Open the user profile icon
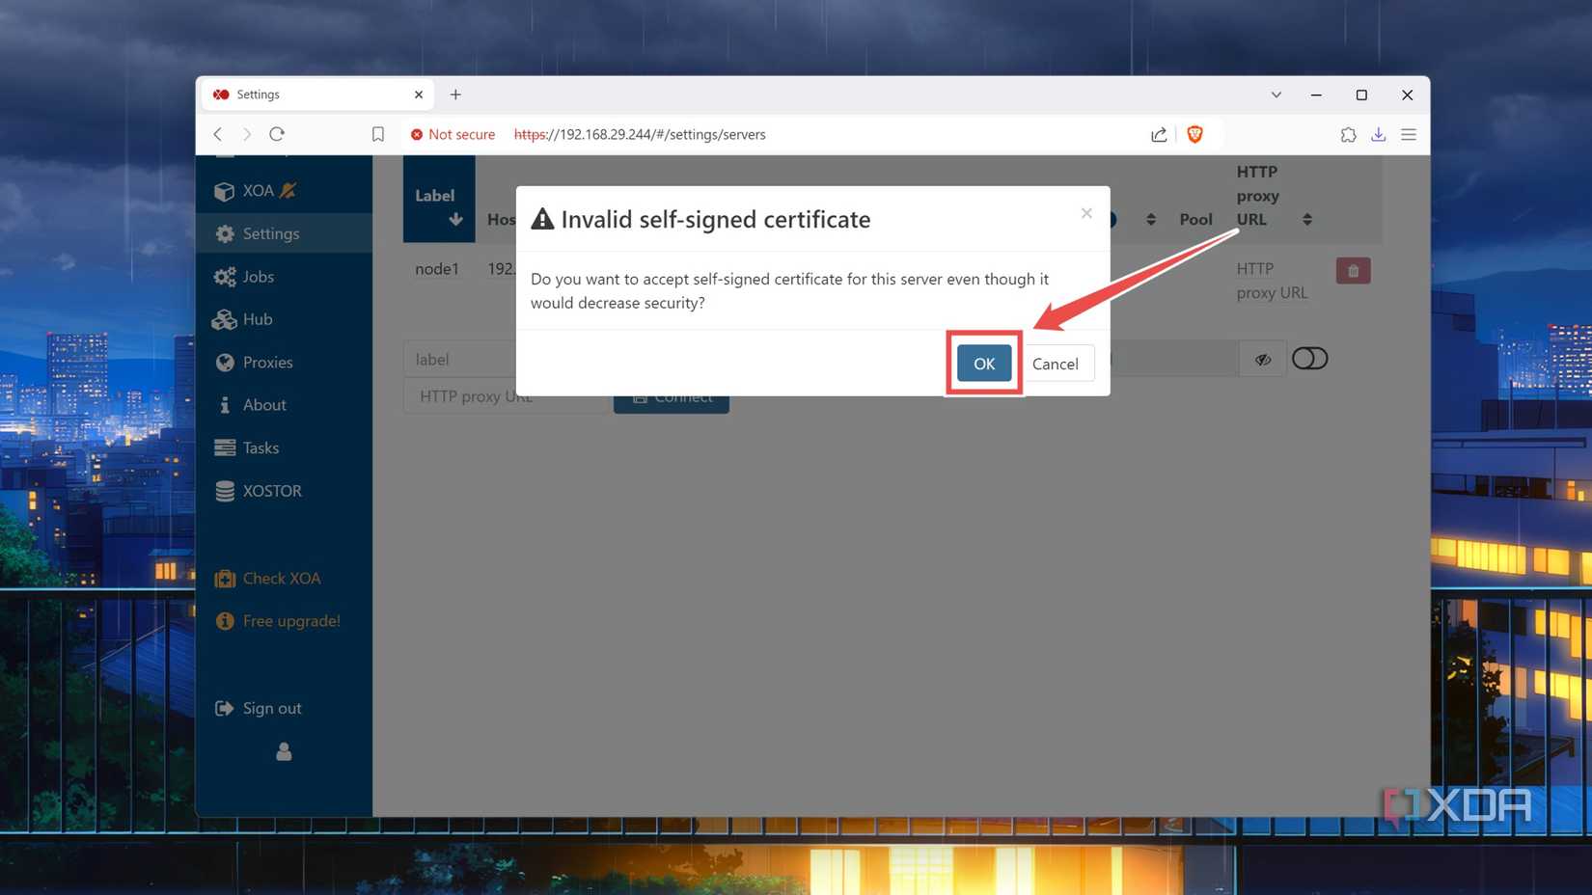1592x895 pixels. coord(284,750)
